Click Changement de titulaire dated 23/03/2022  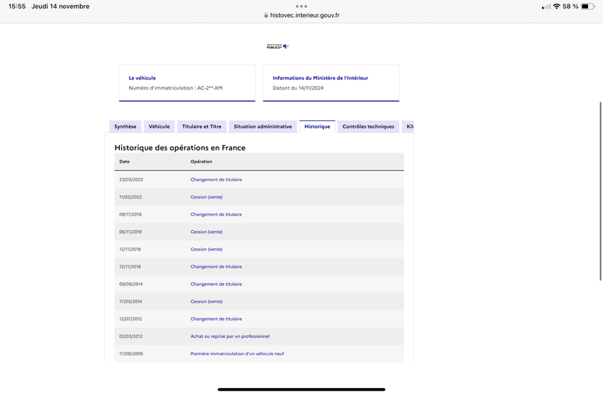pos(216,180)
